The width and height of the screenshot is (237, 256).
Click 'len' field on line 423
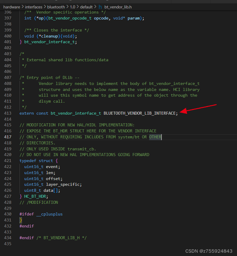pos(49,173)
